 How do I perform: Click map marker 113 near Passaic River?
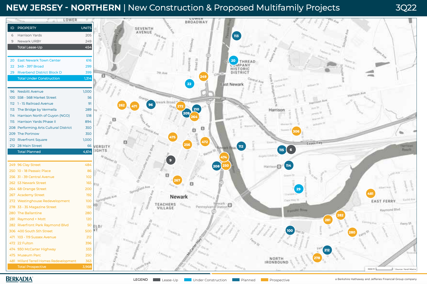[236, 36]
